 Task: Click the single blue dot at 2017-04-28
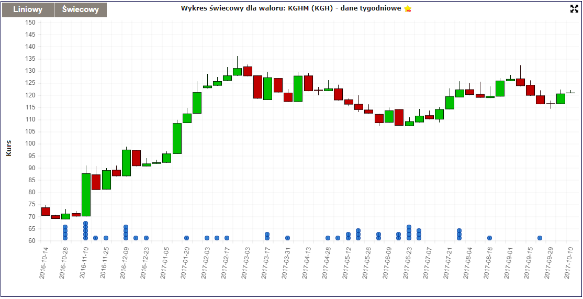pyautogui.click(x=328, y=238)
